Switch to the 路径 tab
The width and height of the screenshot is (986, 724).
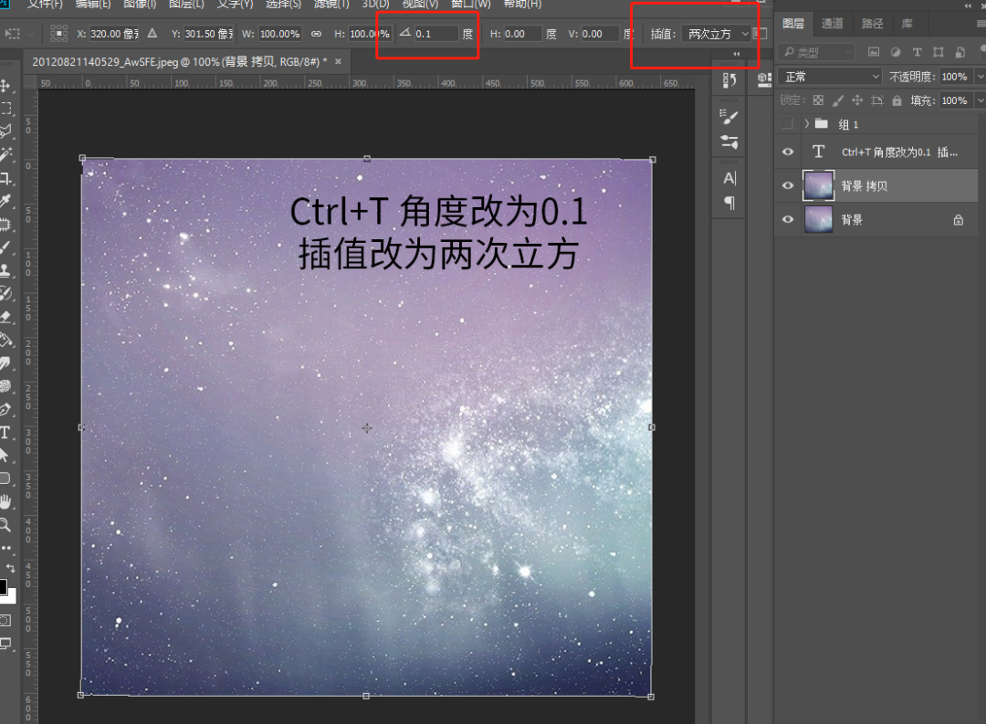[872, 24]
